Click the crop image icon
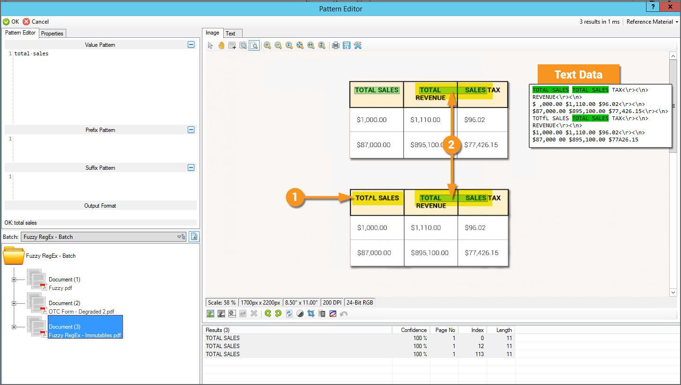Image resolution: width=681 pixels, height=385 pixels. (311, 314)
